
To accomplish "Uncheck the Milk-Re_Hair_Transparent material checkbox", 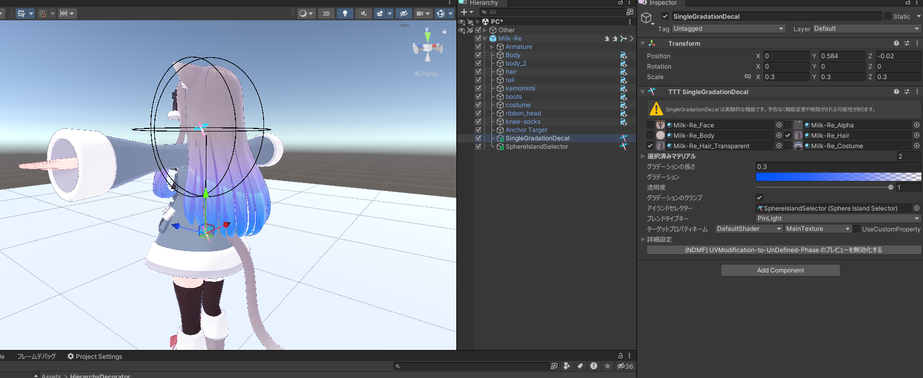I will [650, 146].
